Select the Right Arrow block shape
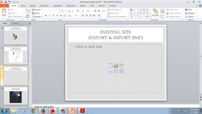202x114 pixels. click(141, 13)
